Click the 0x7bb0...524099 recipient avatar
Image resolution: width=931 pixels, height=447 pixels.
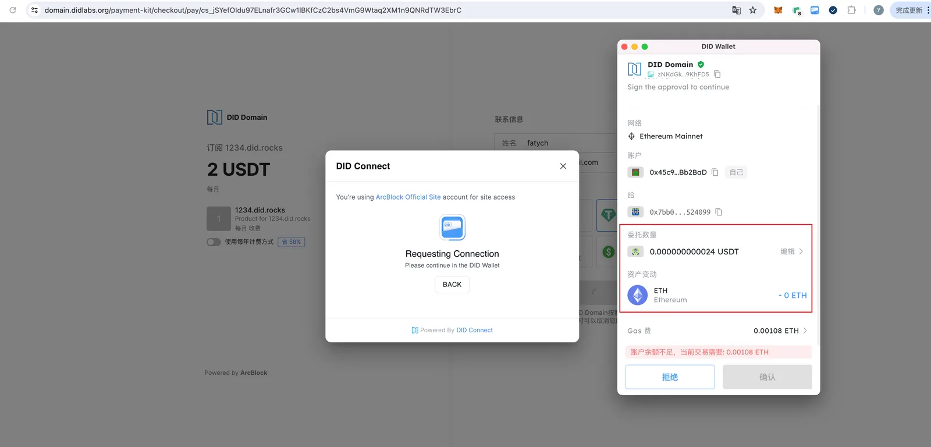635,212
